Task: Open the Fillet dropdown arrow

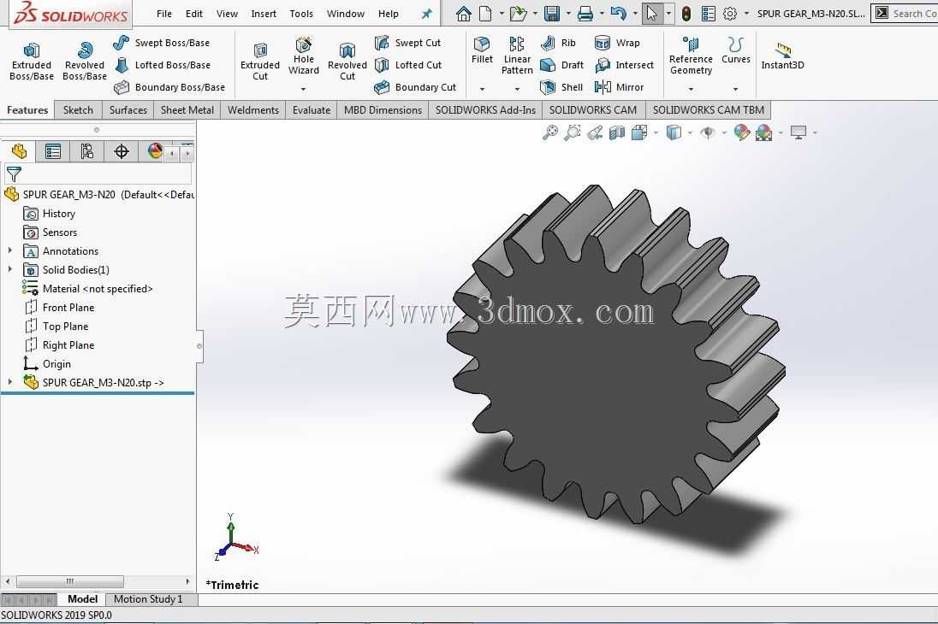Action: coord(482,89)
